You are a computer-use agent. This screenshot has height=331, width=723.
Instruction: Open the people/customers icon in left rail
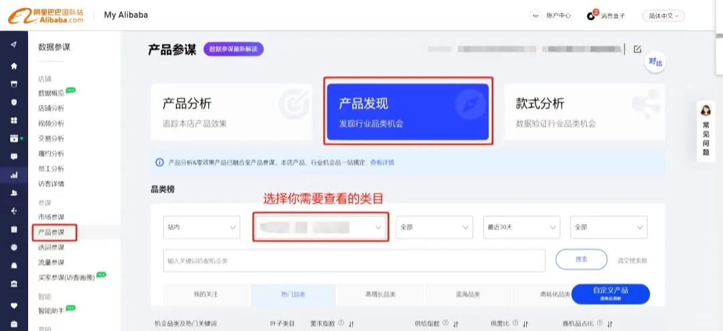(x=14, y=193)
